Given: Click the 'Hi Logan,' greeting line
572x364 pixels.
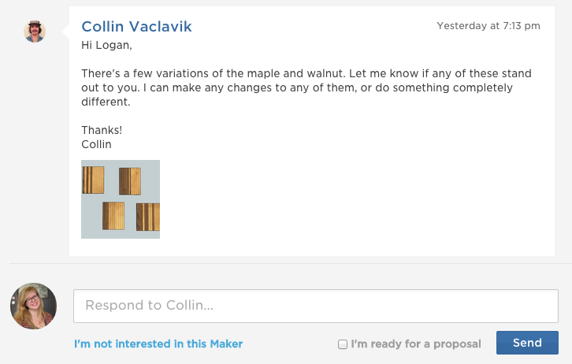Looking at the screenshot, I should (x=106, y=45).
